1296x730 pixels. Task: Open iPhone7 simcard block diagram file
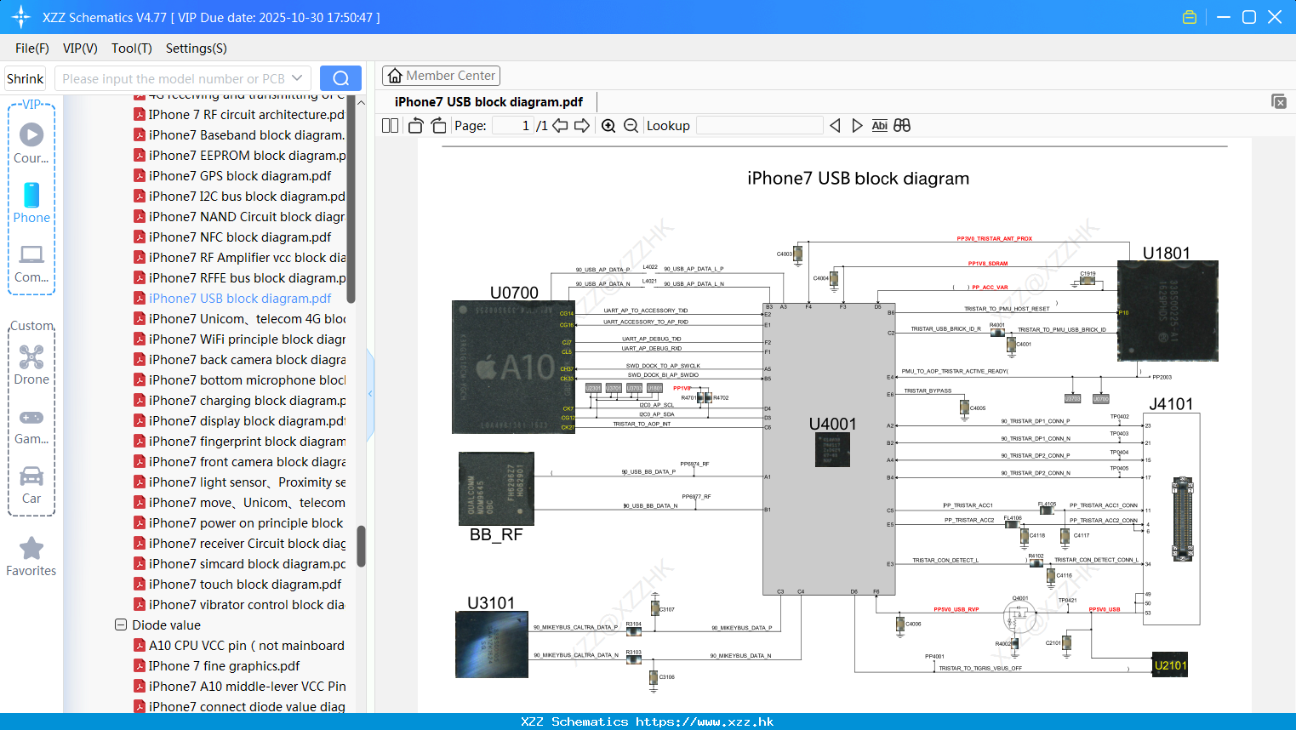tap(239, 564)
